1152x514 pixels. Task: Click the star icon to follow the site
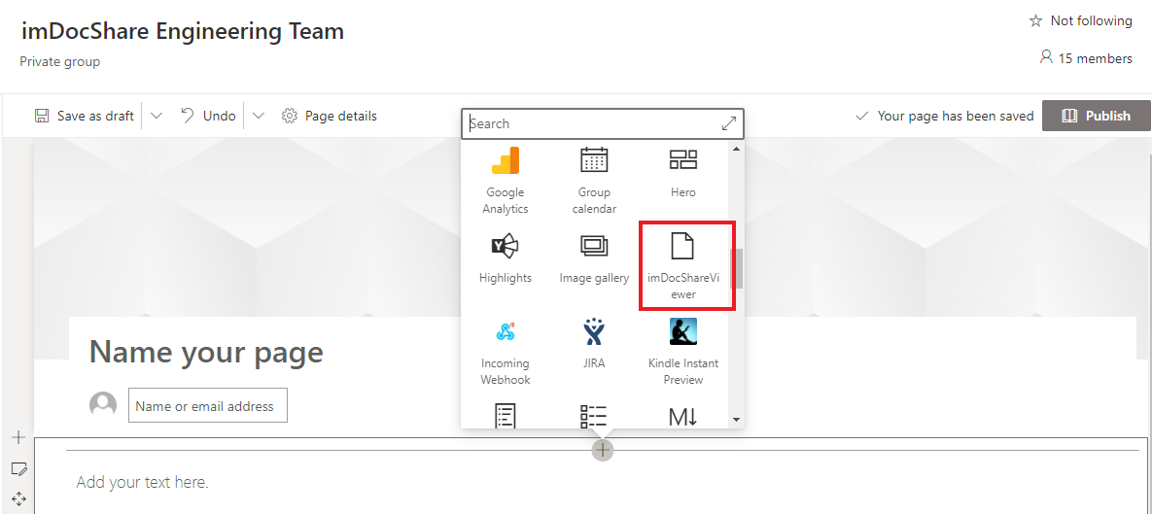tap(1036, 21)
